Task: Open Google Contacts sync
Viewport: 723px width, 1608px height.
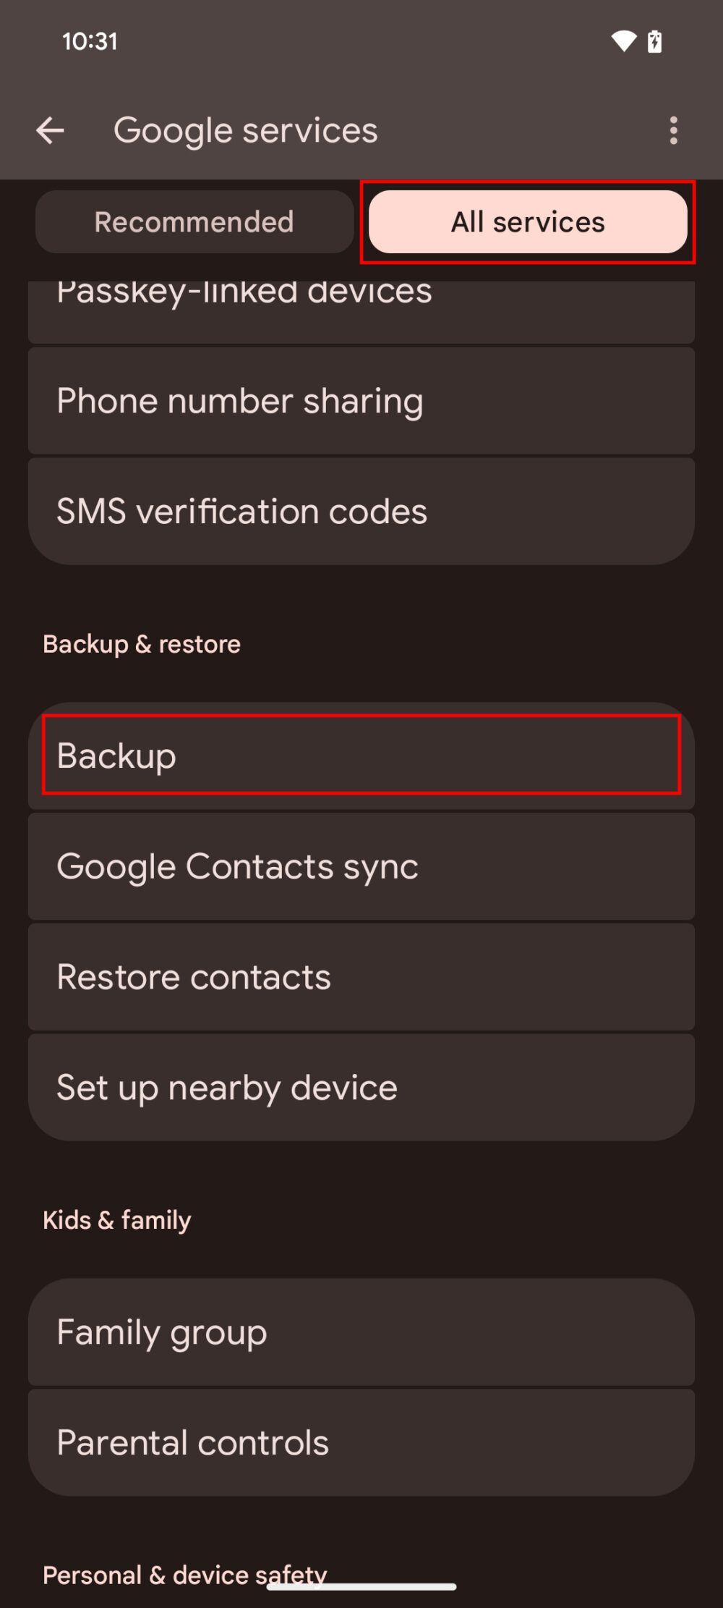Action: (361, 866)
